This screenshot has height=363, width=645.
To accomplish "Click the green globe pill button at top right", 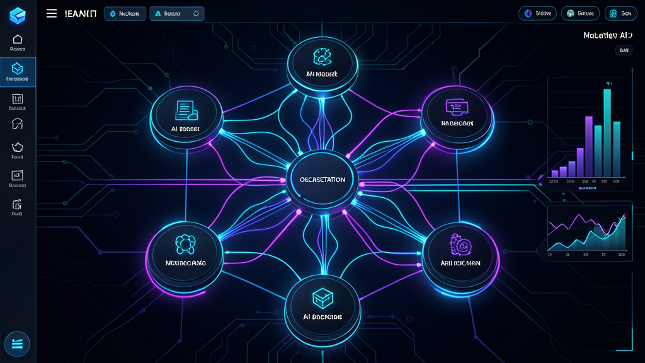I will (579, 13).
